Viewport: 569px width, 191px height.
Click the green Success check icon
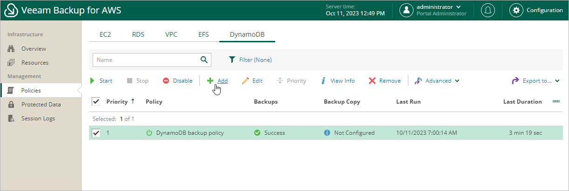[x=257, y=133]
